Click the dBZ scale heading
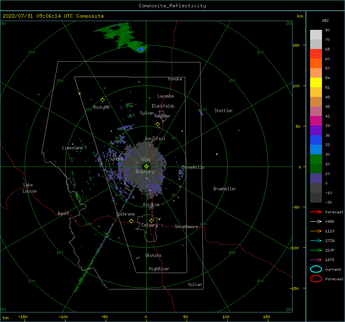The image size is (345, 322). coord(325,20)
